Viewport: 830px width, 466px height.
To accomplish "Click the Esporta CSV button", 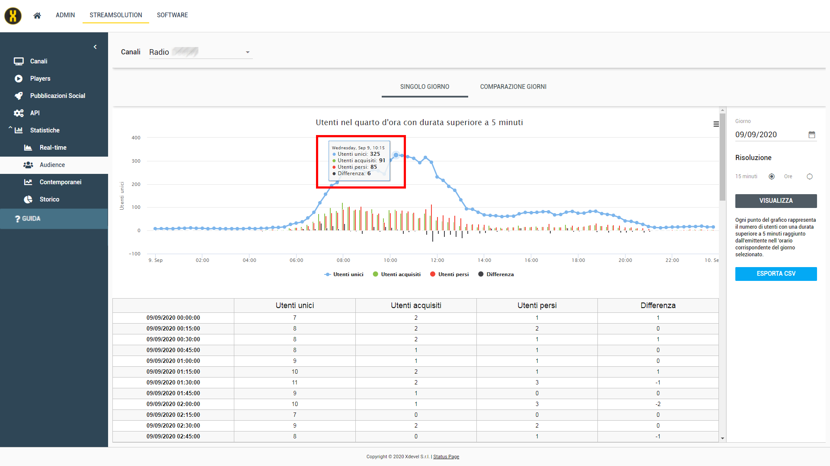I will coord(776,274).
